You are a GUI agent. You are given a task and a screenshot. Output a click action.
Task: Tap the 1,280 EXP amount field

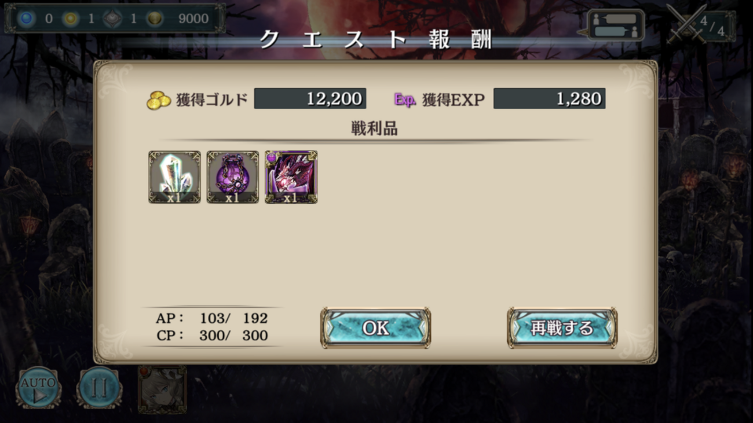tap(549, 98)
